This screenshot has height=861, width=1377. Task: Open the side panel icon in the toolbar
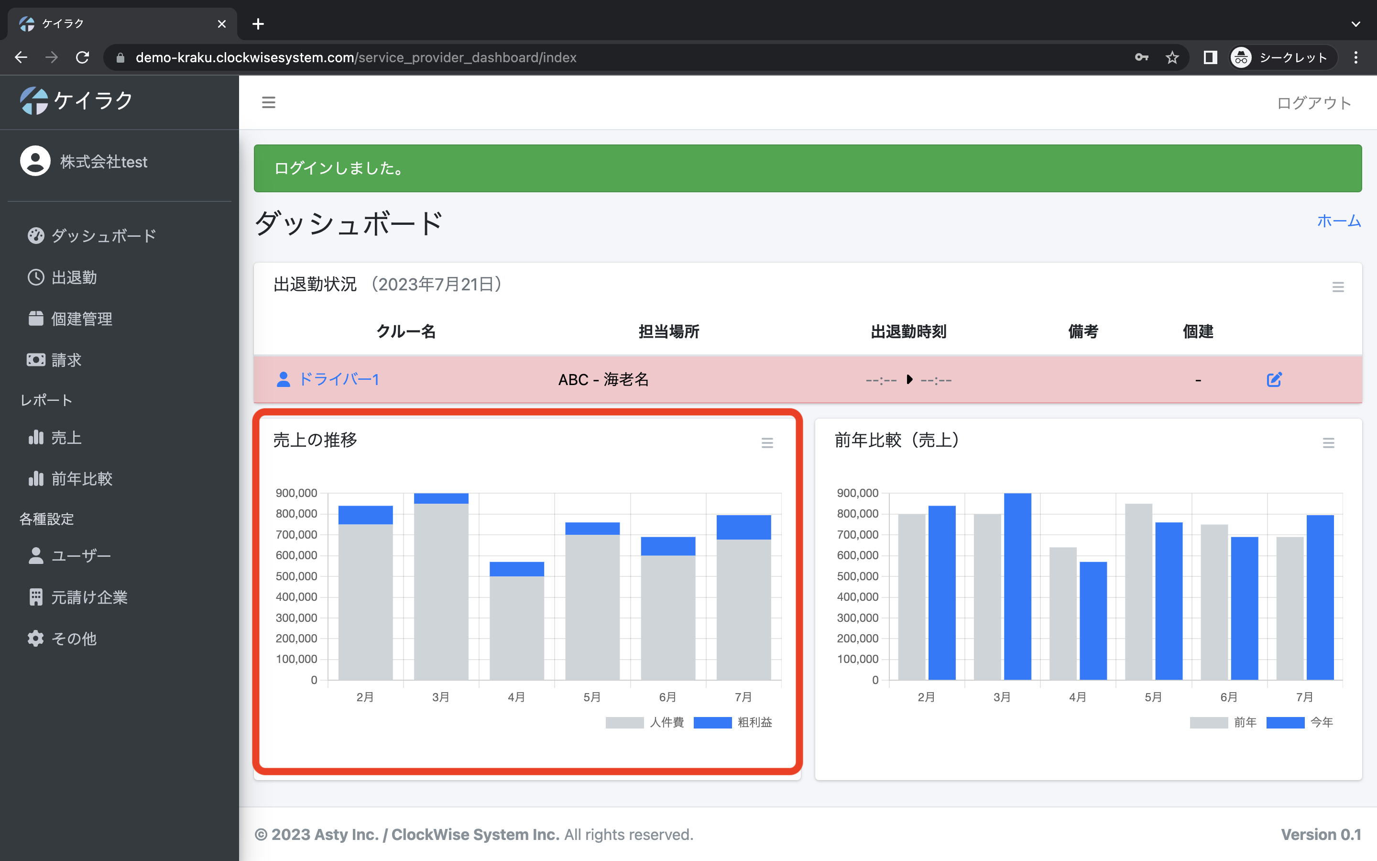1210,57
